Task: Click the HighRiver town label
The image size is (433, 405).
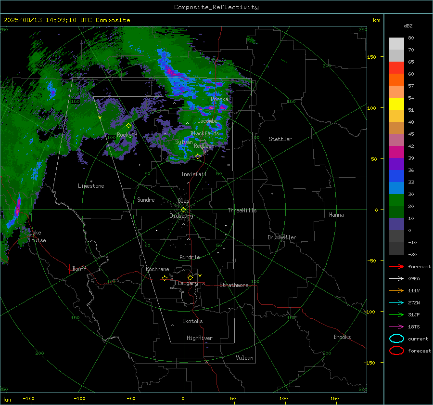Action: 200,338
